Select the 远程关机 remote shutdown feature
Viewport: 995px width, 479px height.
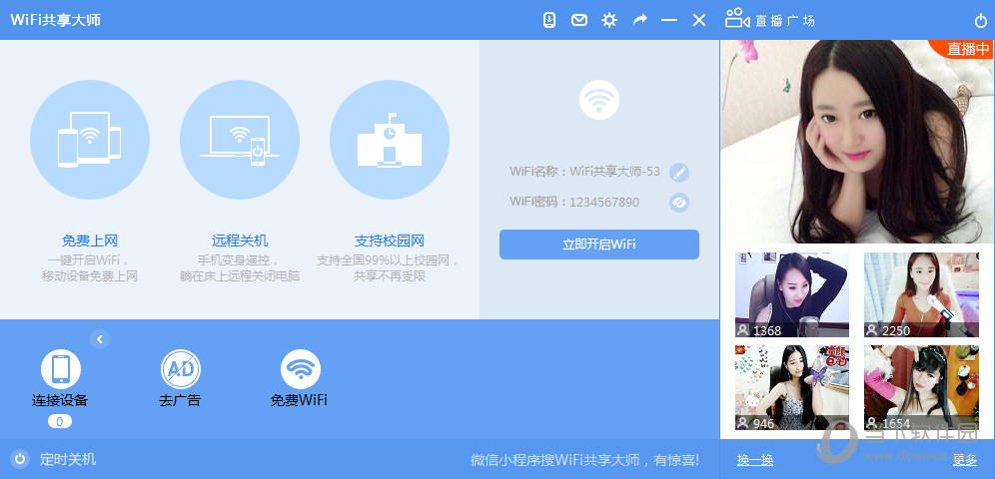(x=240, y=141)
